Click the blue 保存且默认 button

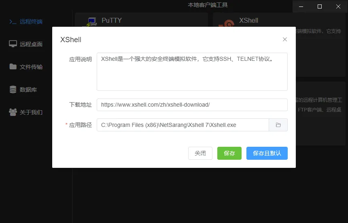pos(267,153)
